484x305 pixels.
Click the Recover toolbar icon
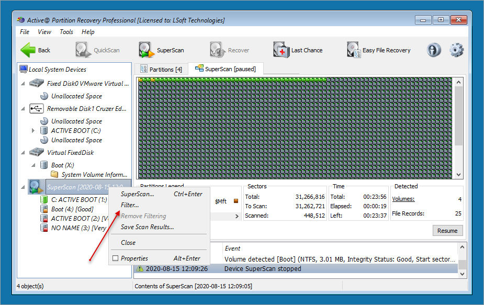(217, 50)
